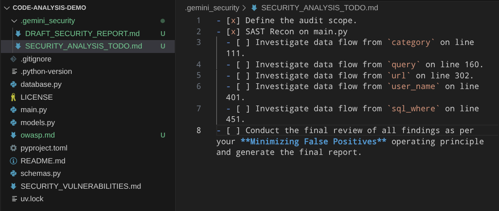
Task: Open SECURITY_VULNERABILITIES.md in the explorer
Action: tap(81, 186)
